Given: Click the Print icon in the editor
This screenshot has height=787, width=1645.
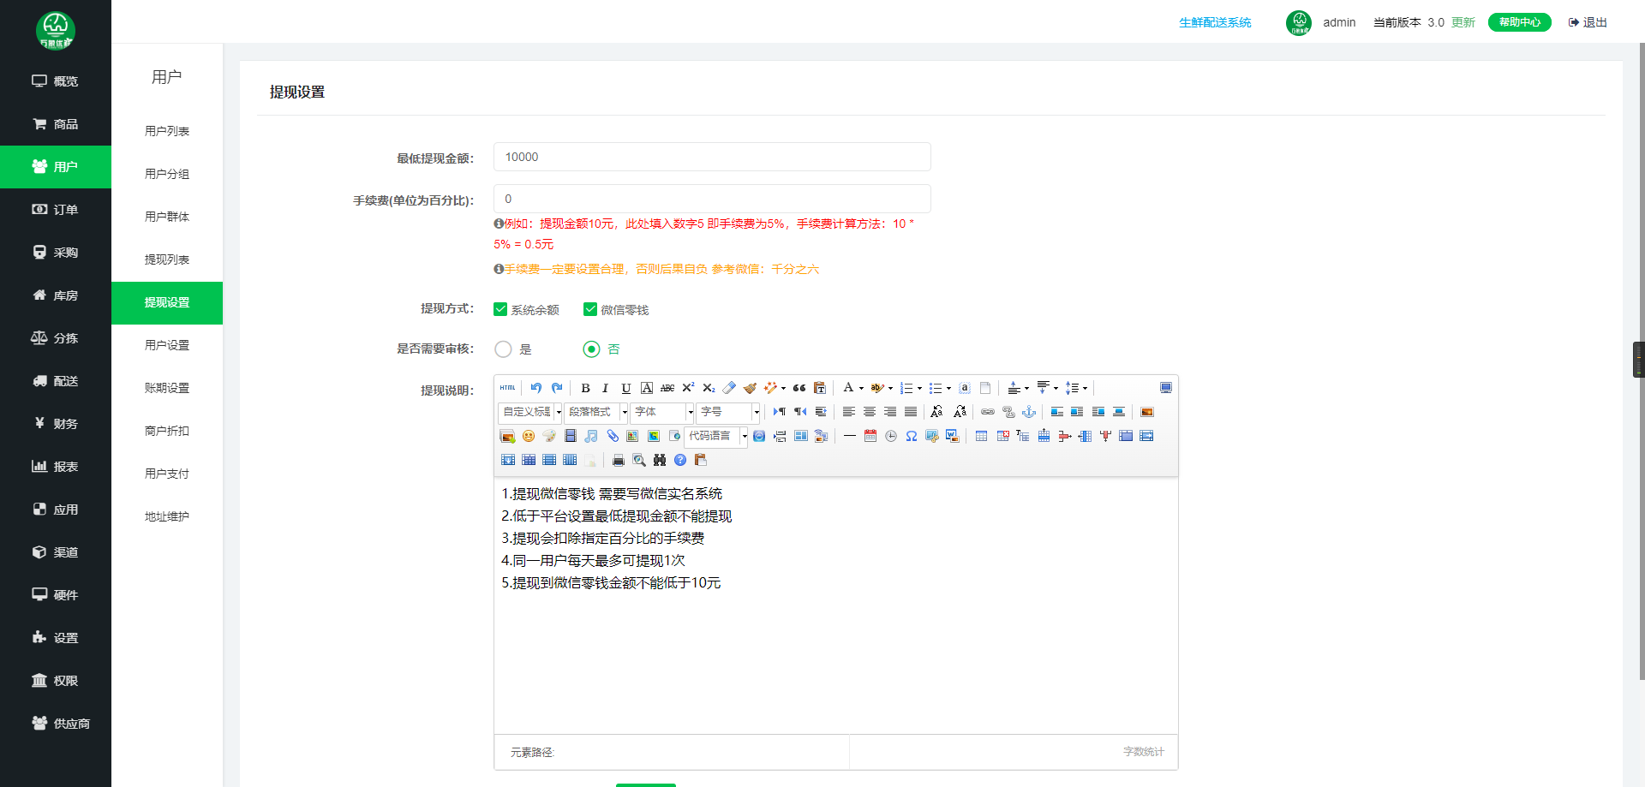Looking at the screenshot, I should (618, 461).
